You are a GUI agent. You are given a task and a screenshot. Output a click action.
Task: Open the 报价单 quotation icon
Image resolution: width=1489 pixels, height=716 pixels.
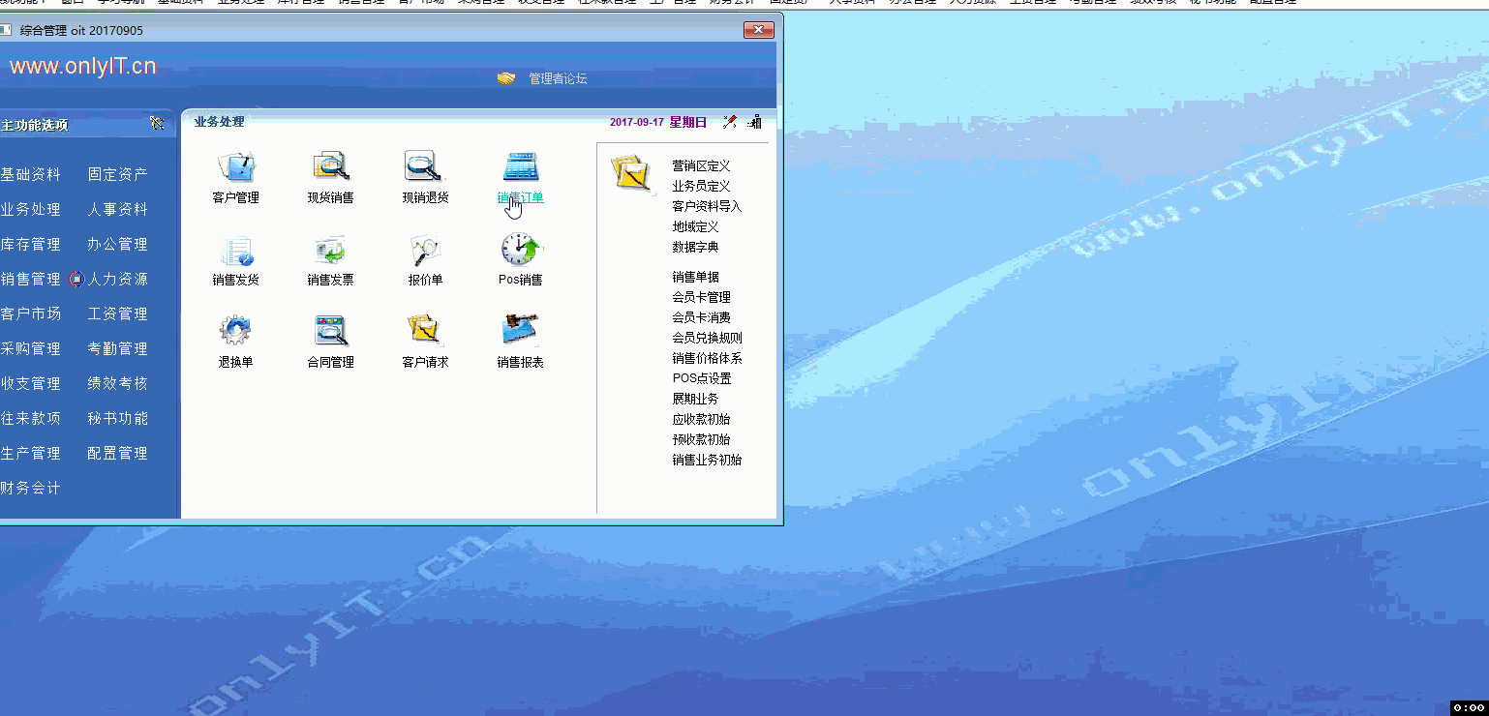[424, 251]
